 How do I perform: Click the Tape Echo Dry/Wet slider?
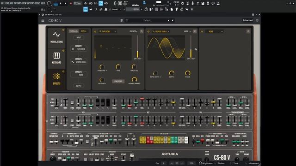pyautogui.click(x=137, y=47)
